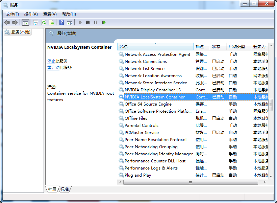Open the 帮助(H) menu
Image resolution: width=277 pixels, height=203 pixels.
coord(69,14)
